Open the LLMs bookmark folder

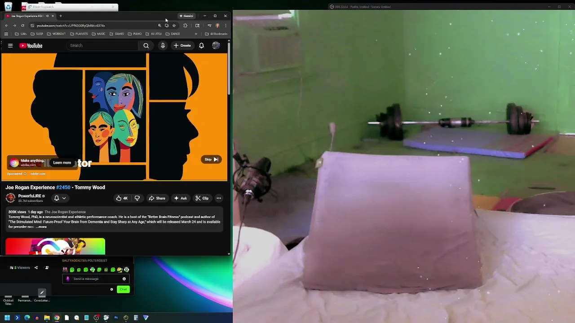pos(21,34)
